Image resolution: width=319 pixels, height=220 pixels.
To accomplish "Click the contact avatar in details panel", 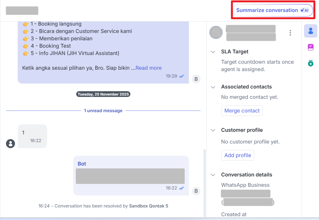I will tap(216, 33).
